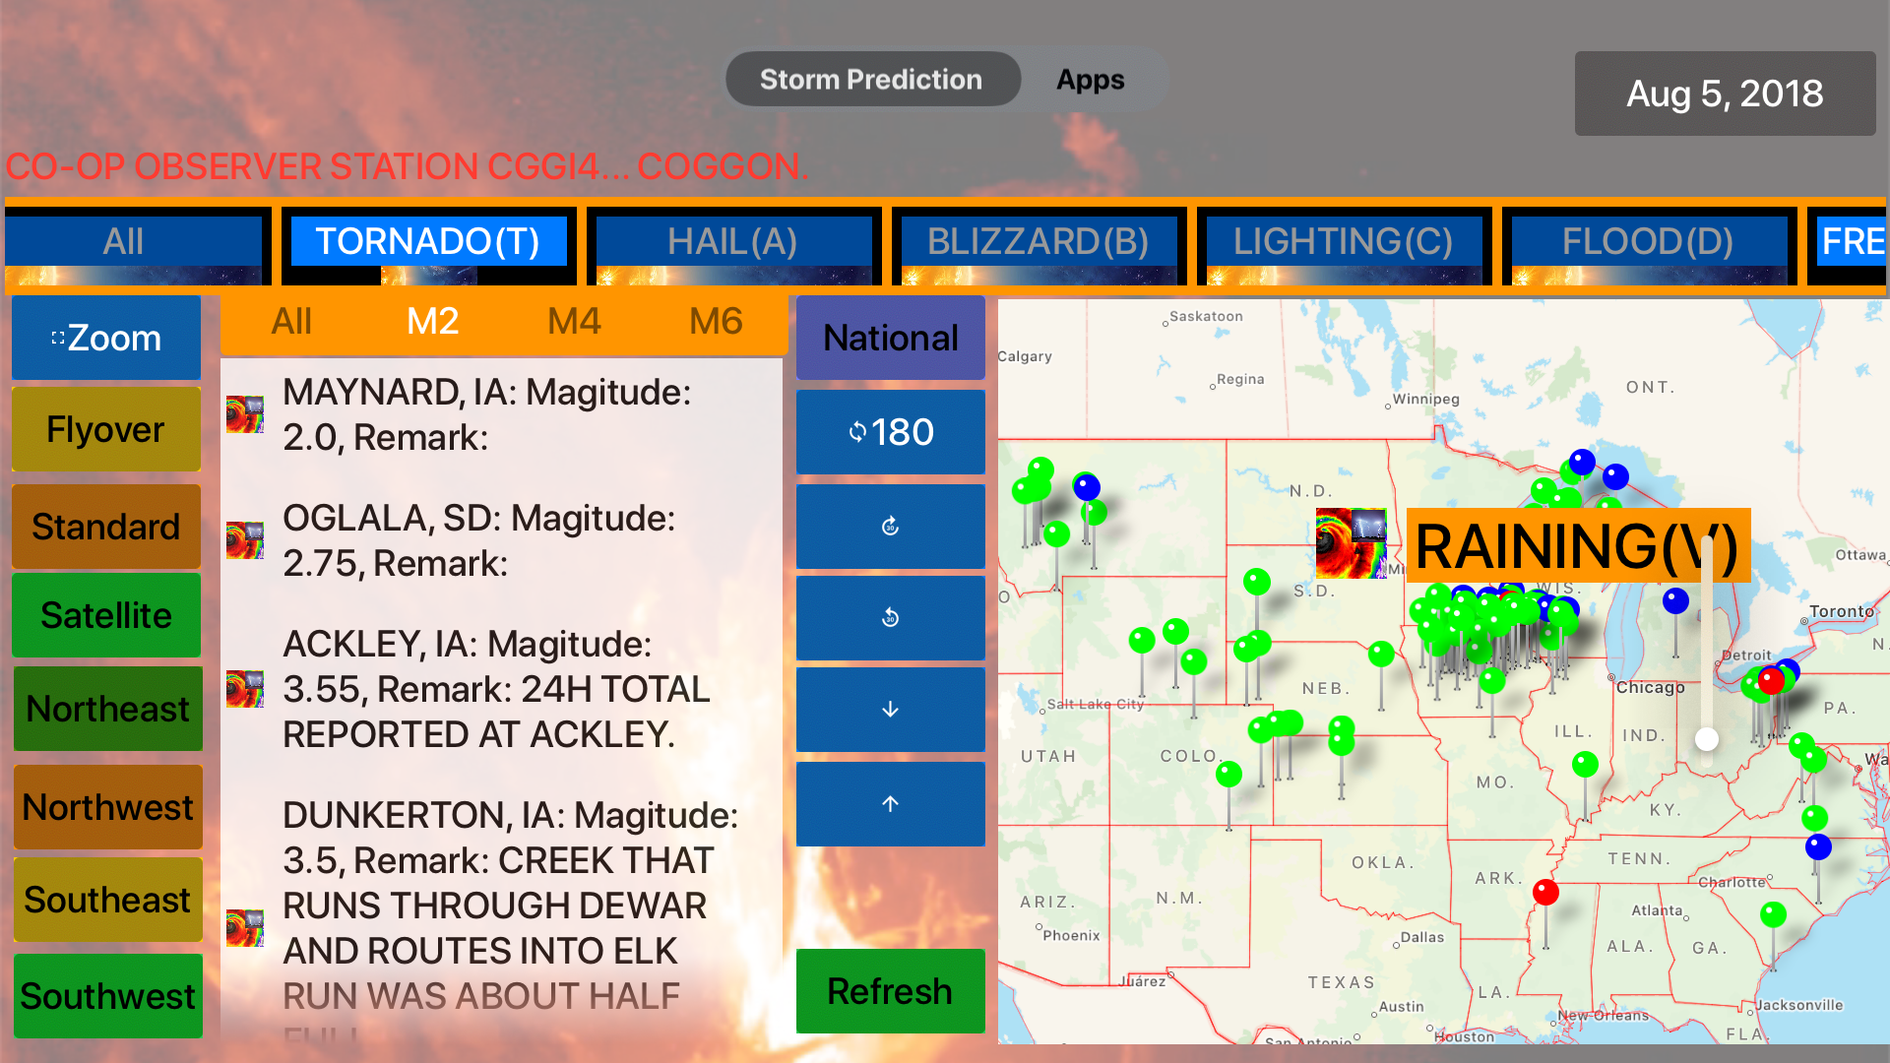Click storm icon beside MAYNARD, IA
Viewport: 1890px width, 1063px height.
[x=245, y=414]
